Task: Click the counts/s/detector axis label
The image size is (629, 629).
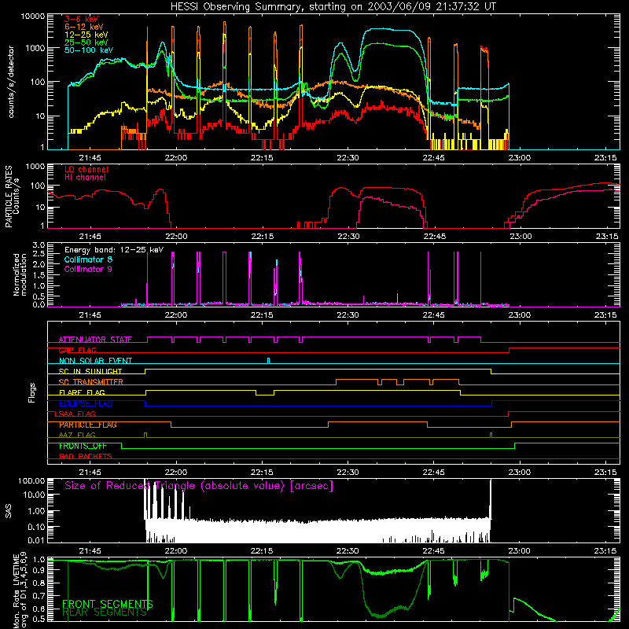Action: 11,82
